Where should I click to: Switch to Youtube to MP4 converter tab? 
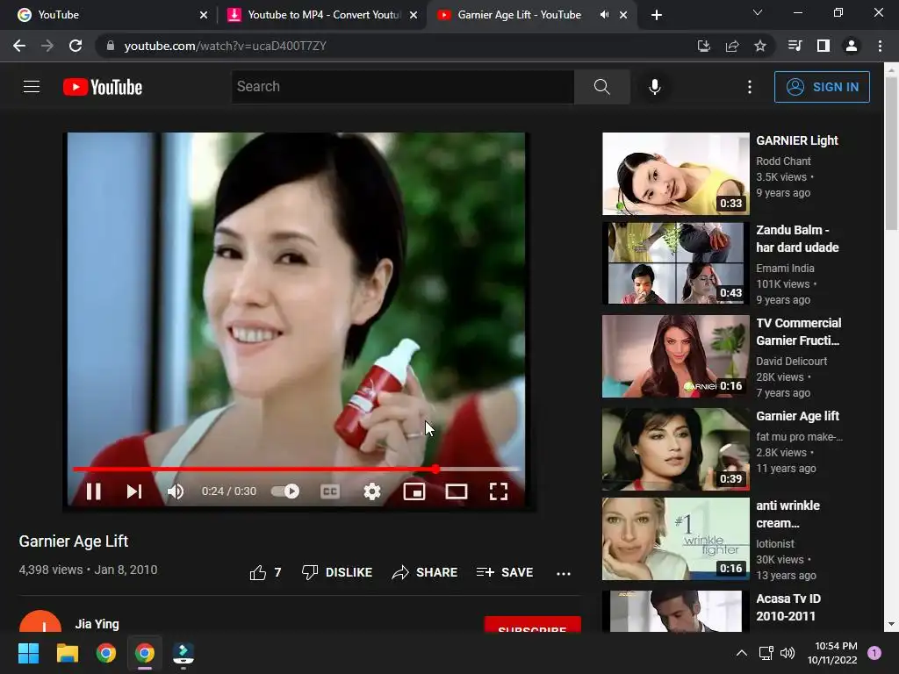321,15
